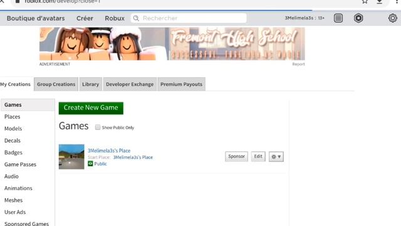Open the Robux balance hexagon icon

coord(358,18)
